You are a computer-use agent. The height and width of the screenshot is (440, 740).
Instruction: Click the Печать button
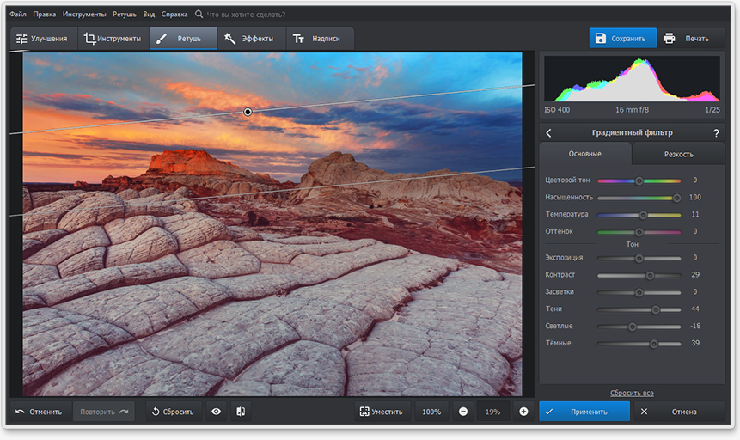tap(690, 38)
